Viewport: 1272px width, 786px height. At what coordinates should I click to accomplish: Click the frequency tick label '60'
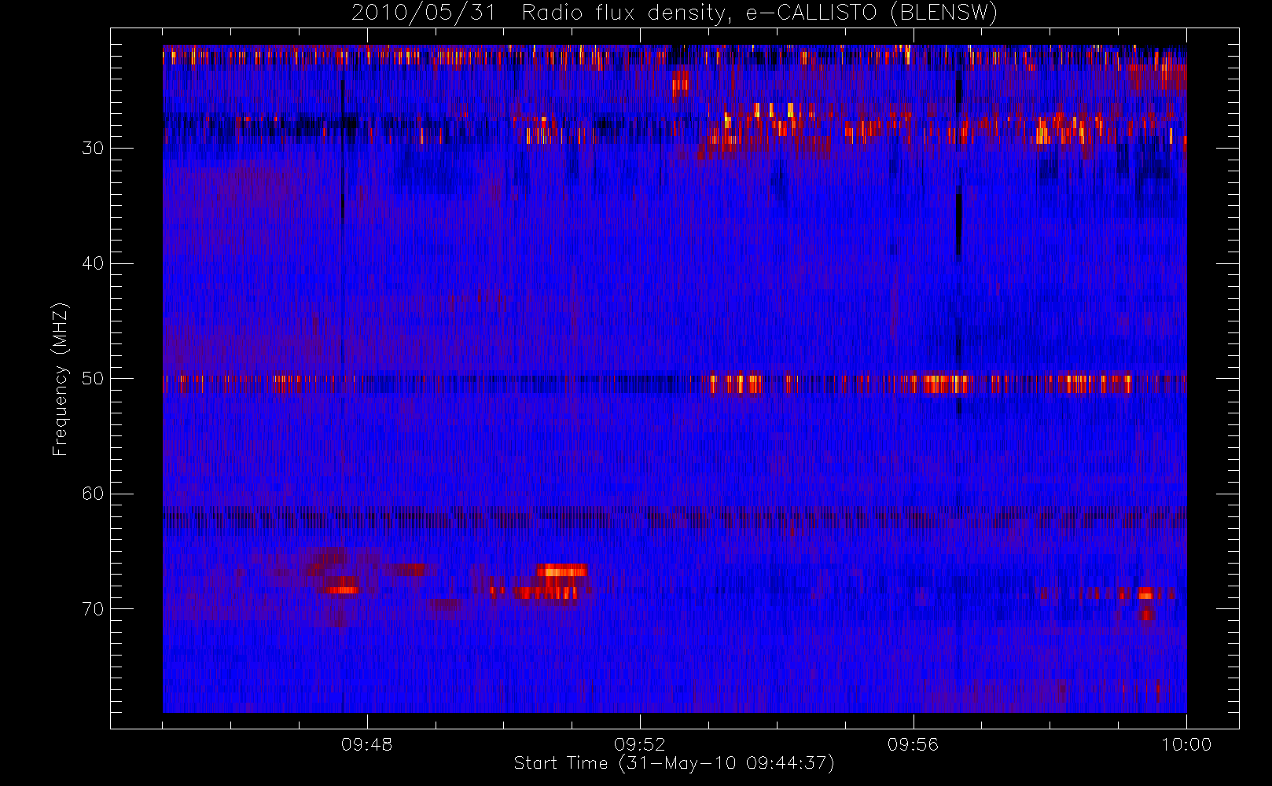[93, 494]
